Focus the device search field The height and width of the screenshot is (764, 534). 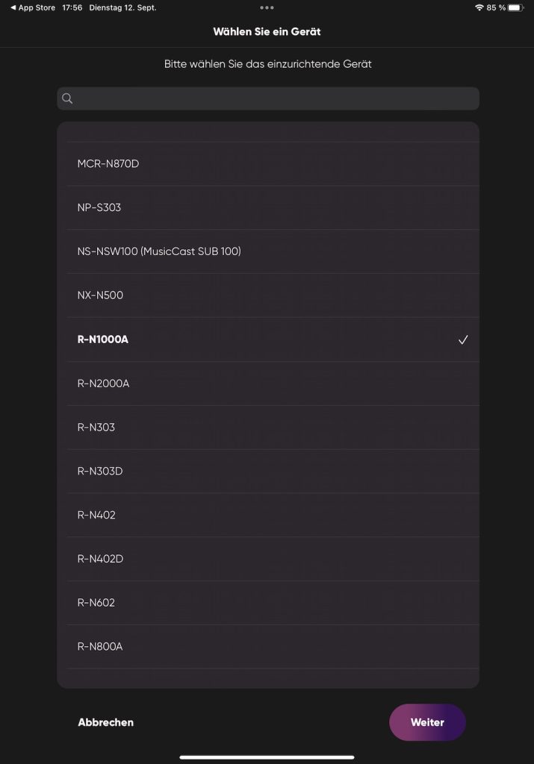coord(275,98)
